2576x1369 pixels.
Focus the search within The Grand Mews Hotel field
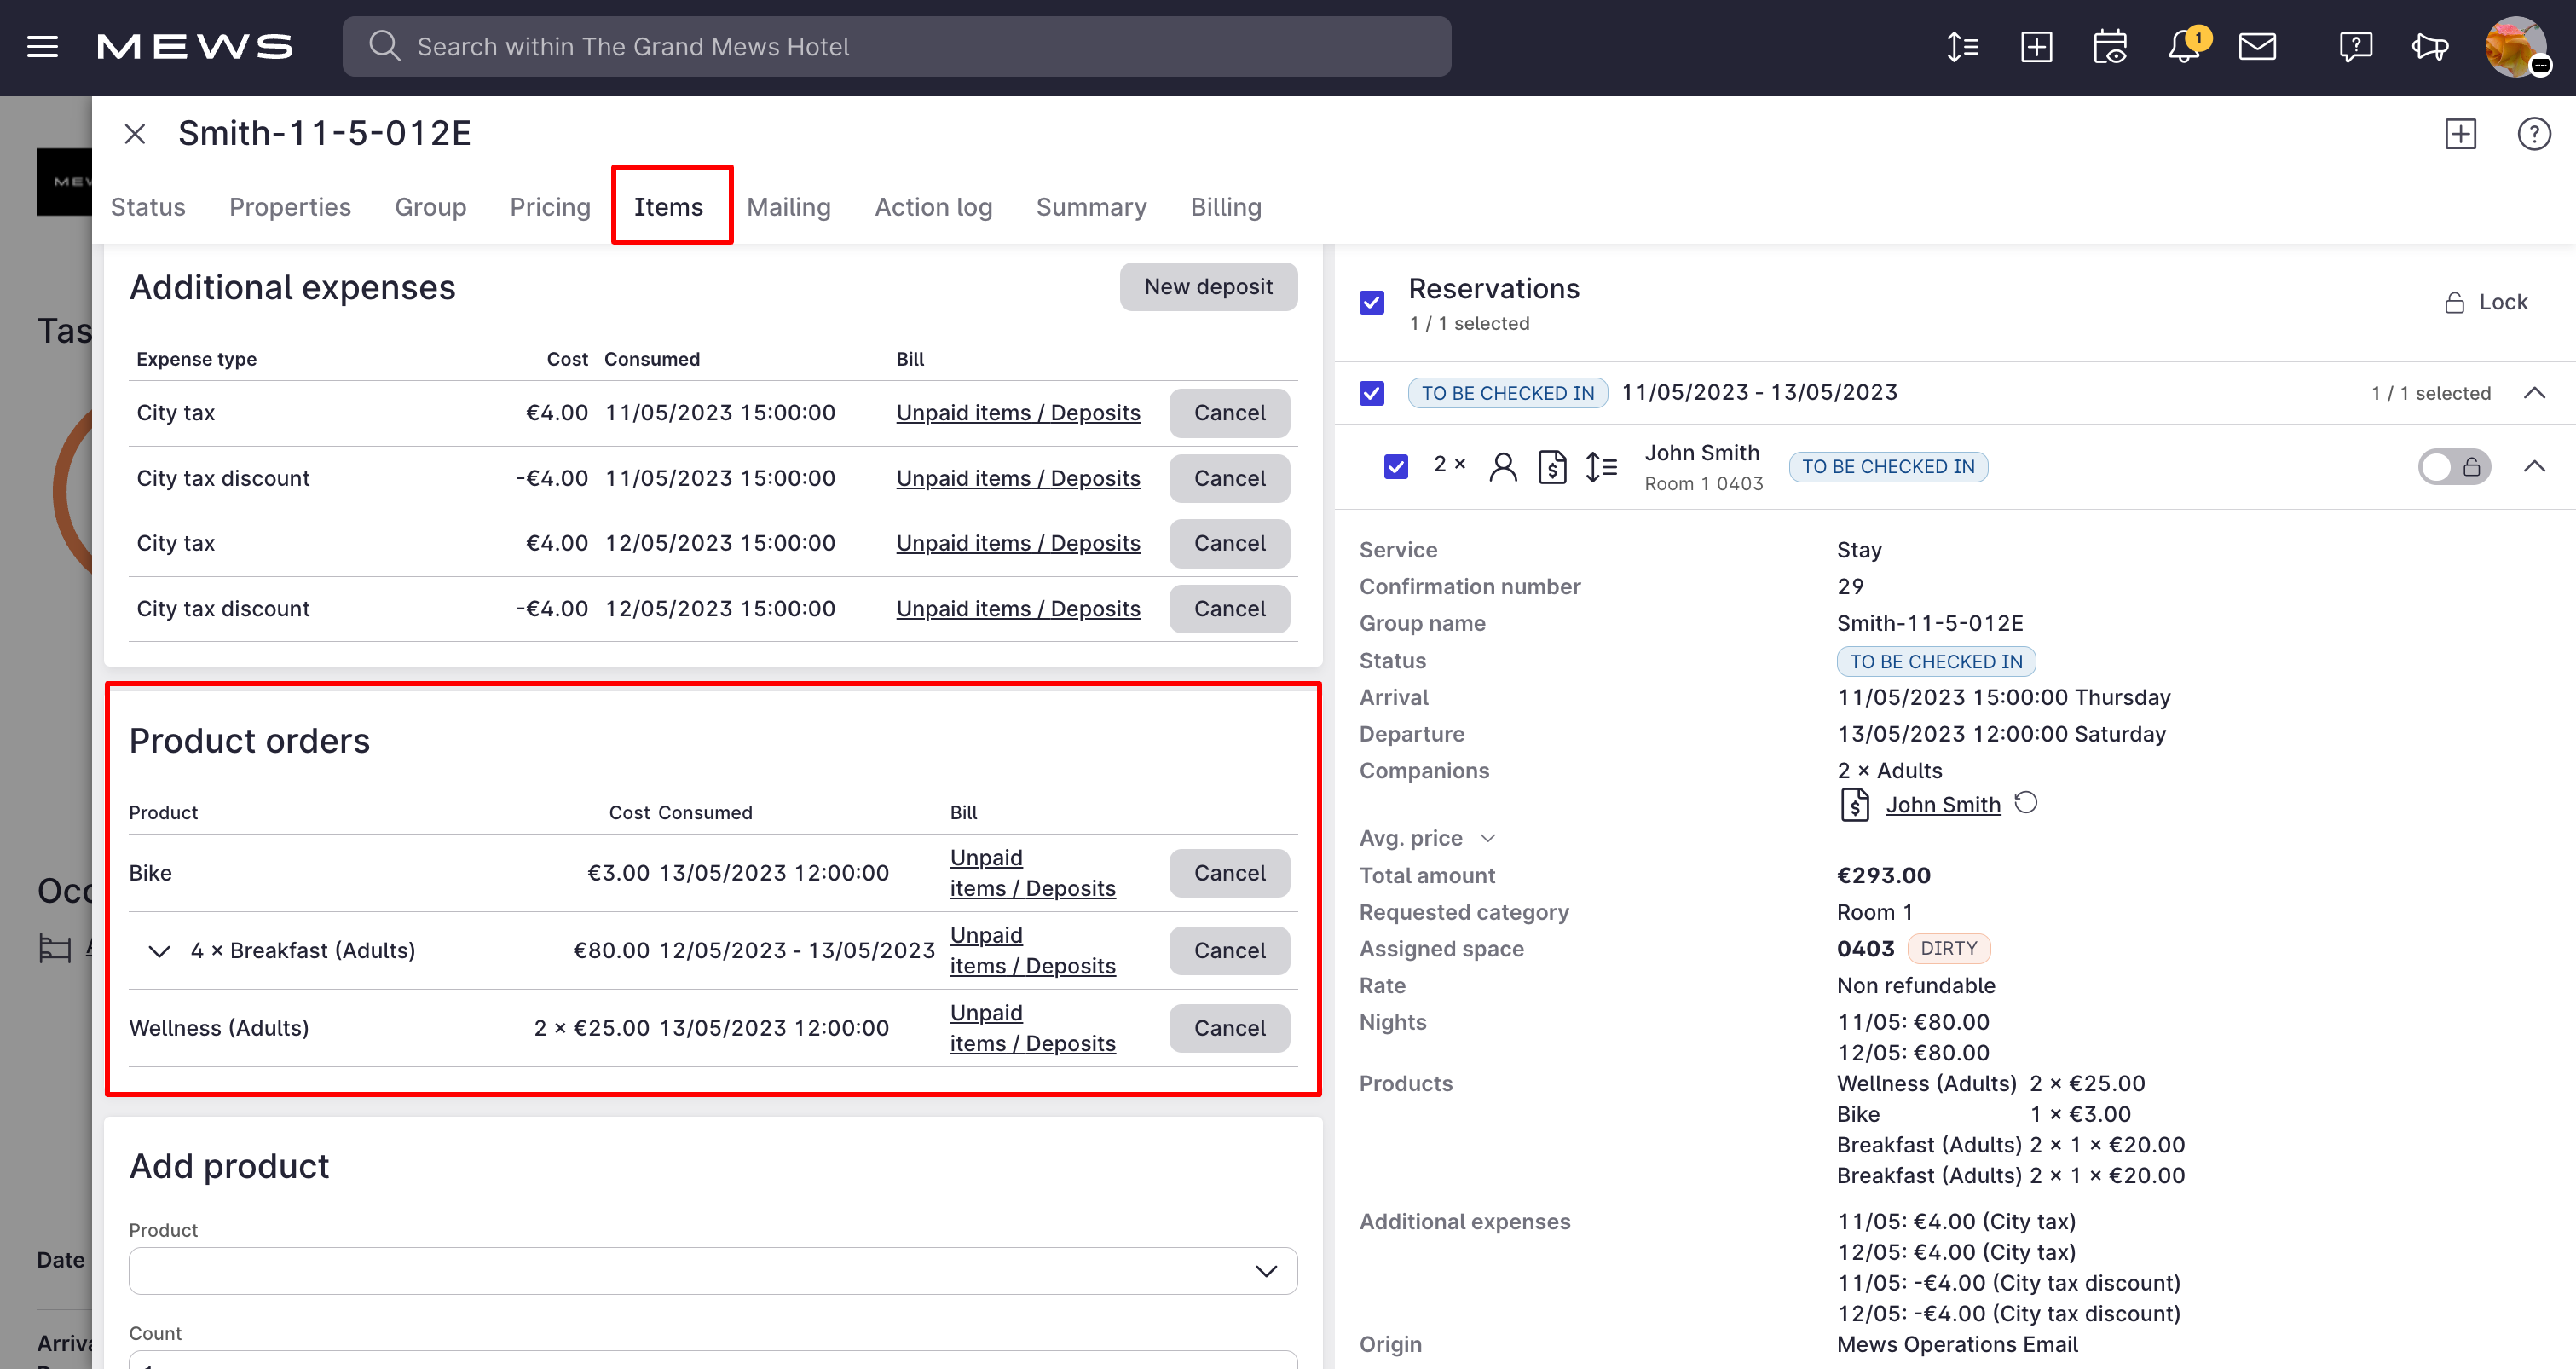[x=897, y=46]
